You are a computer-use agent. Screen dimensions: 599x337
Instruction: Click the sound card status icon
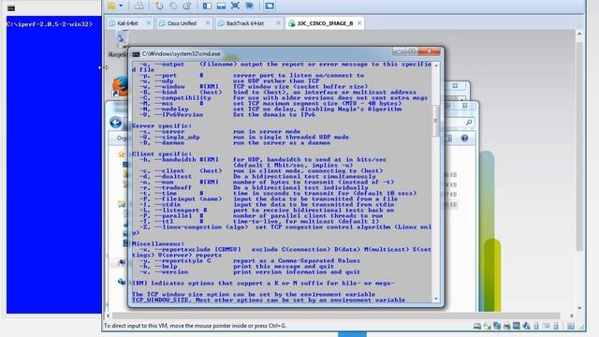[526, 326]
